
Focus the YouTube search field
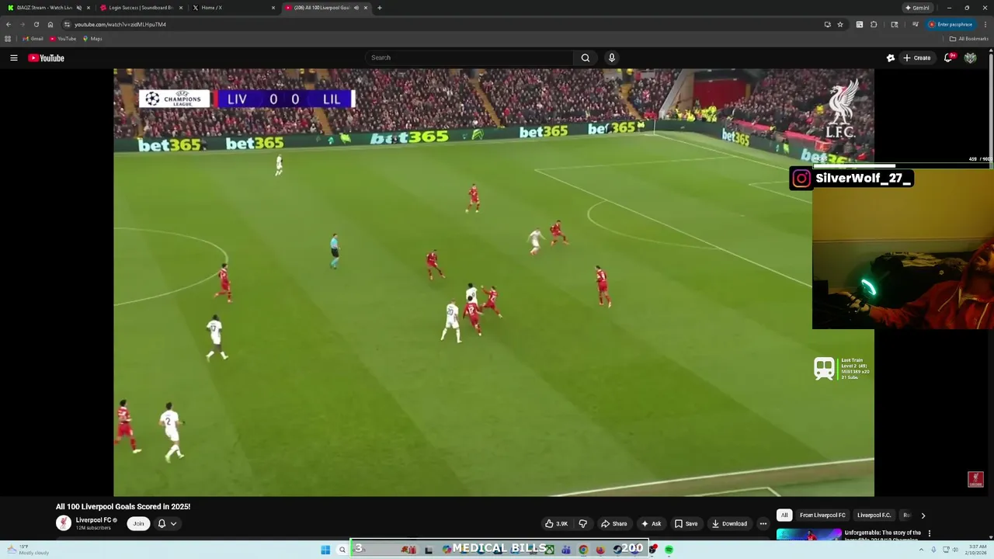pyautogui.click(x=469, y=57)
